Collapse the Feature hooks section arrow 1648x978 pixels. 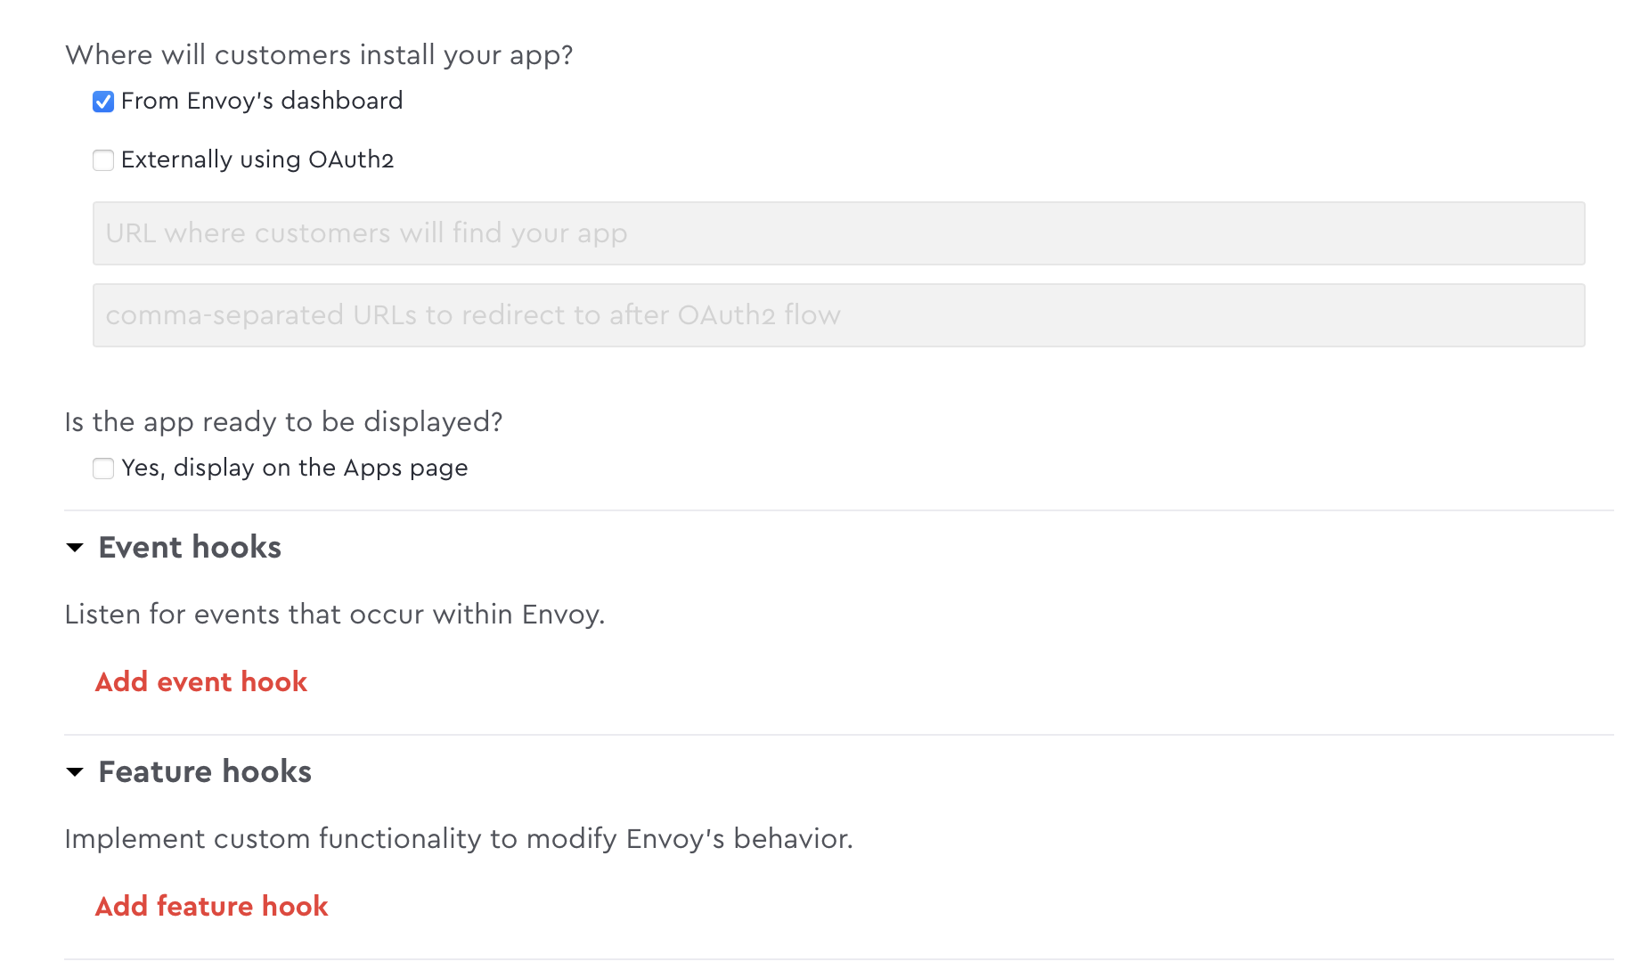[x=75, y=772]
